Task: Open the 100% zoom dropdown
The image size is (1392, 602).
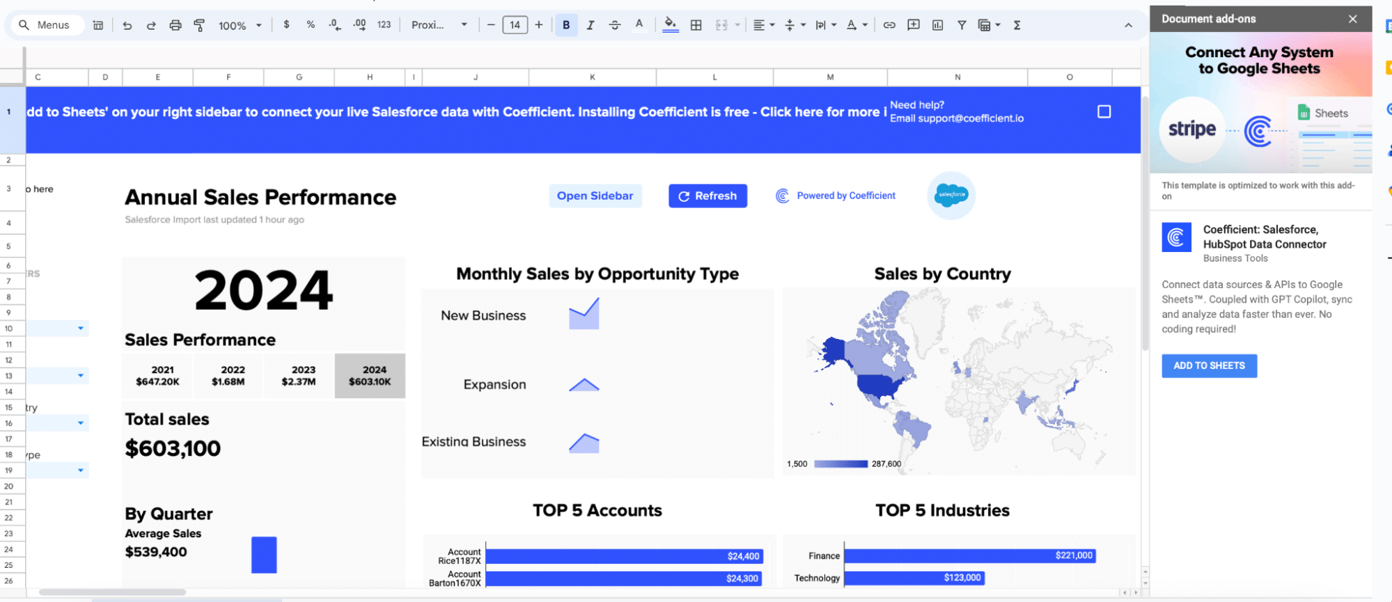Action: (240, 25)
